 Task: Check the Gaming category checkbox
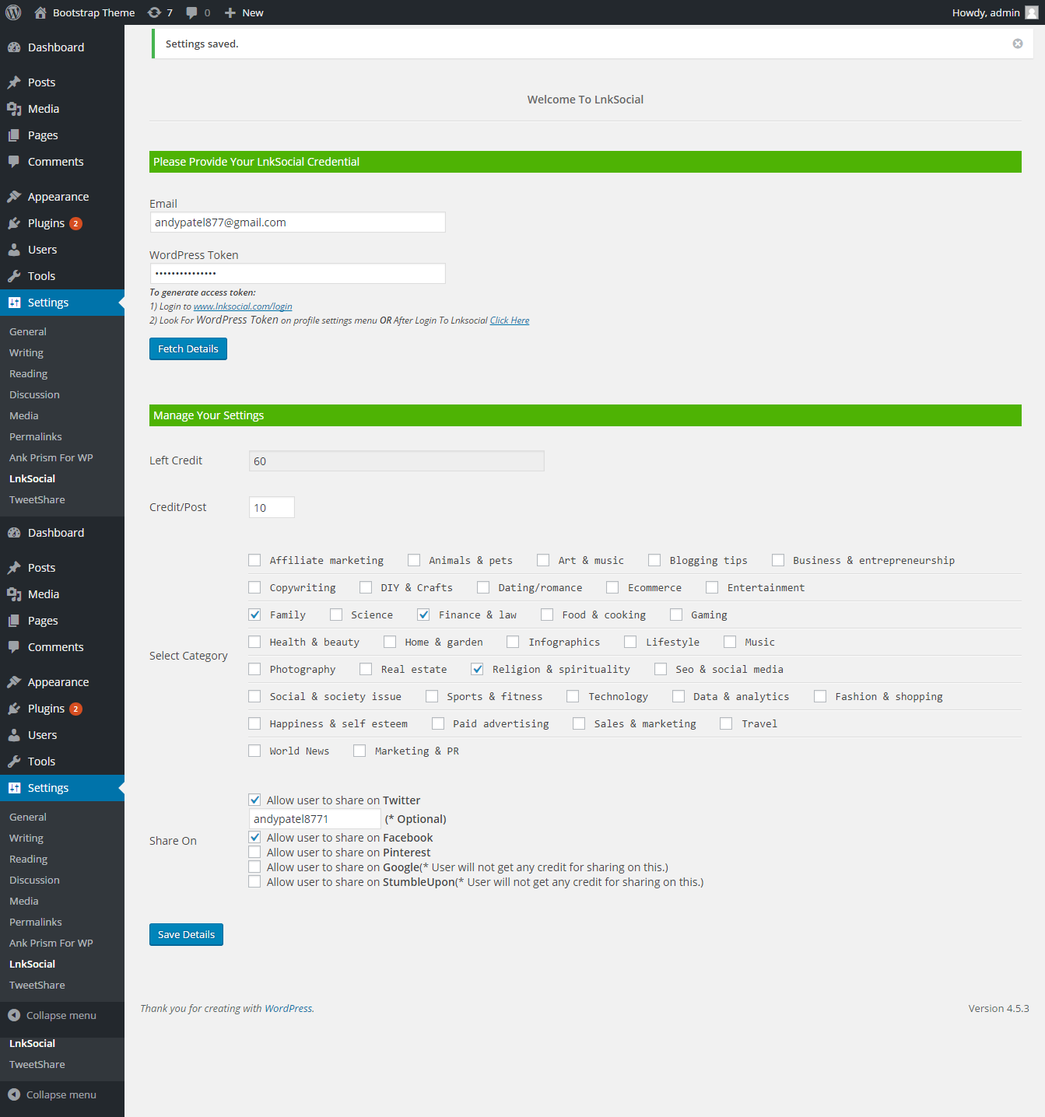(x=676, y=615)
